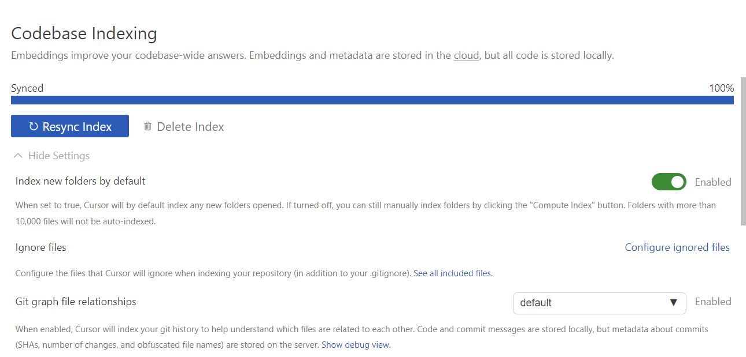Click the underlined cloud link in the description
746x357 pixels.
point(466,55)
